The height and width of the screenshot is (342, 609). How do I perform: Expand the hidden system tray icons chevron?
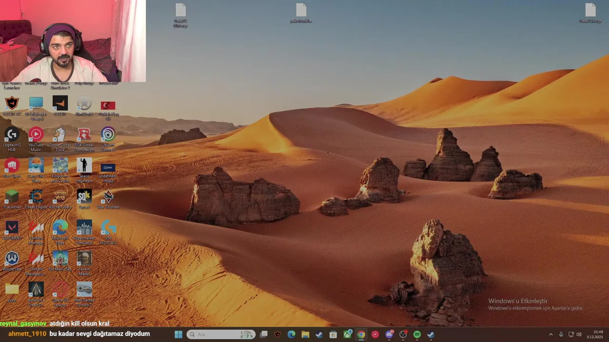pos(551,334)
